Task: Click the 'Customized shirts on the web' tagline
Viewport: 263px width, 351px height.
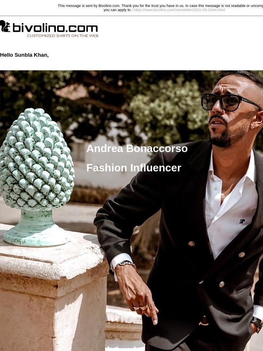Action: (x=62, y=36)
